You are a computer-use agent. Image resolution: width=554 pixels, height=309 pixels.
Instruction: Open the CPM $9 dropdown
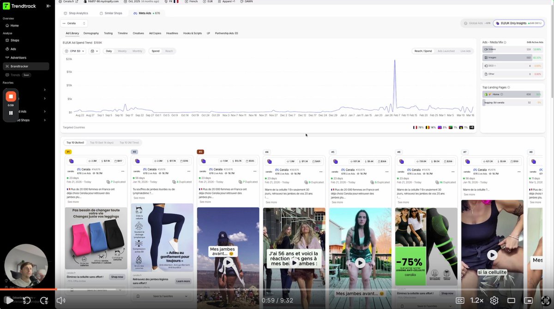(x=74, y=51)
